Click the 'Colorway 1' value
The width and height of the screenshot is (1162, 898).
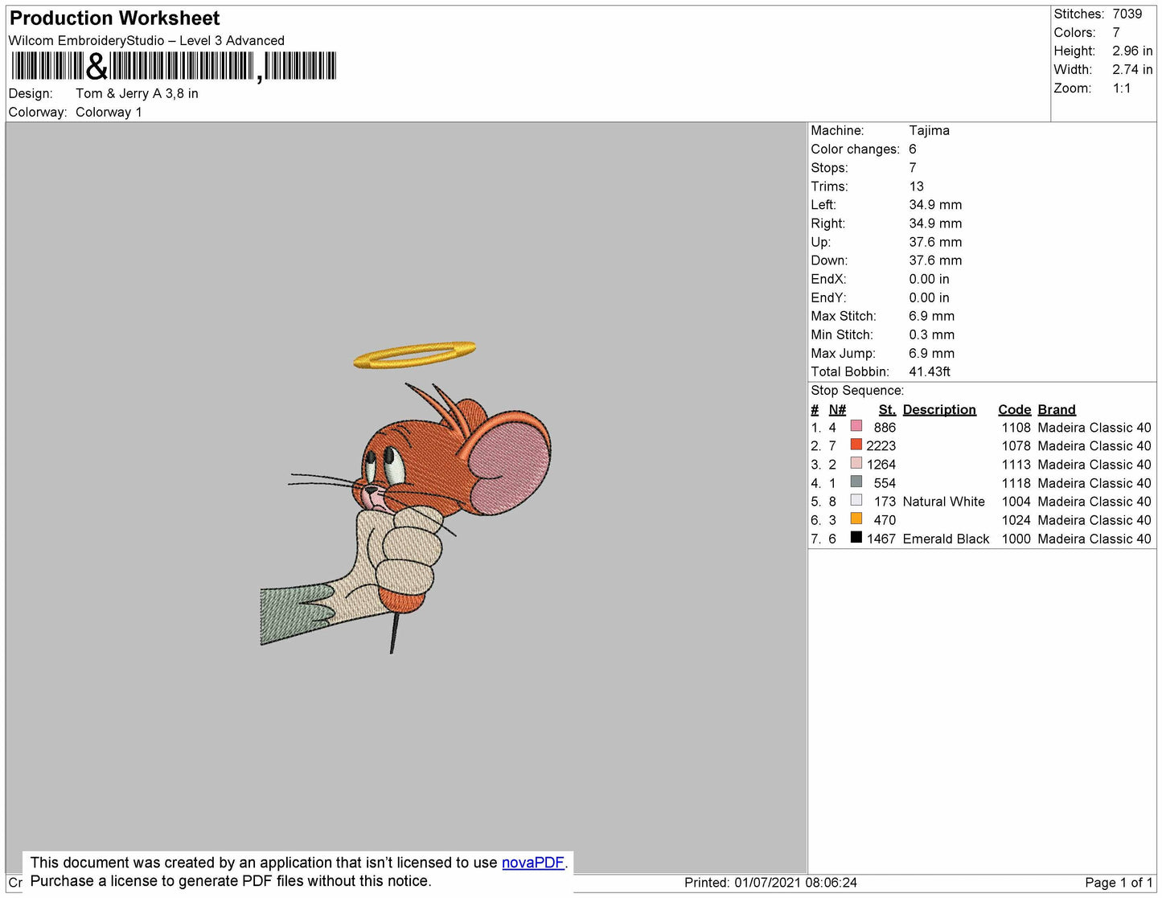[x=109, y=113]
